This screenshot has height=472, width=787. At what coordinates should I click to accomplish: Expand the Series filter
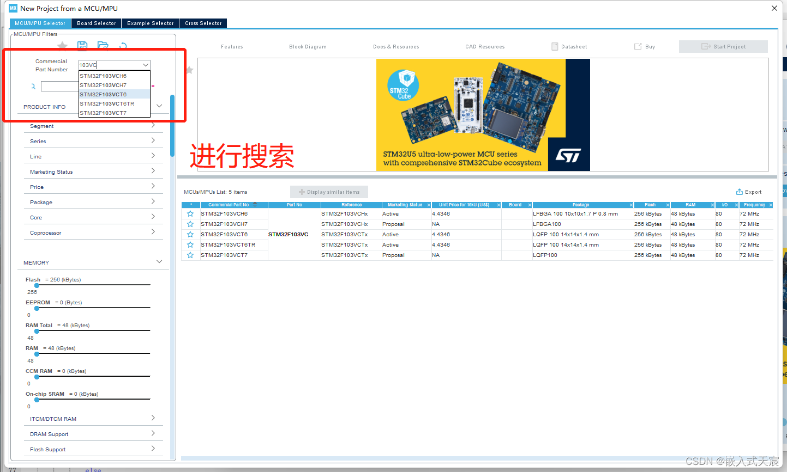pyautogui.click(x=153, y=140)
